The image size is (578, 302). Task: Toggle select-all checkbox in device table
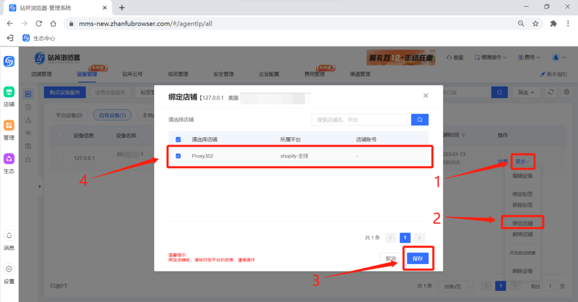(60, 135)
